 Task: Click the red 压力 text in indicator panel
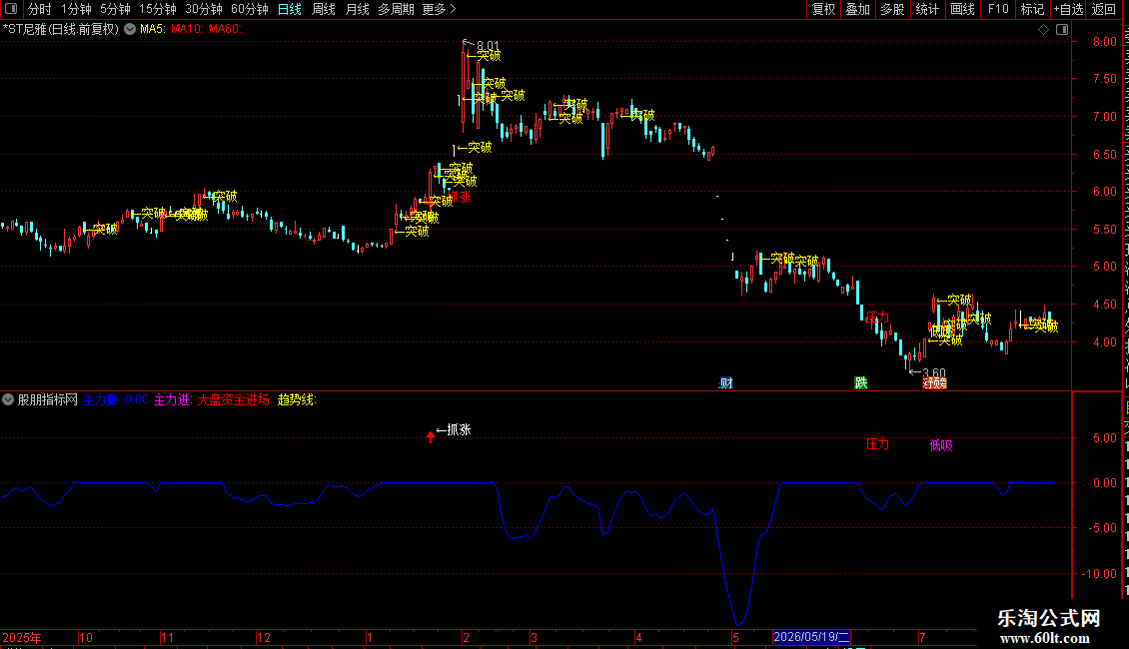(x=877, y=444)
